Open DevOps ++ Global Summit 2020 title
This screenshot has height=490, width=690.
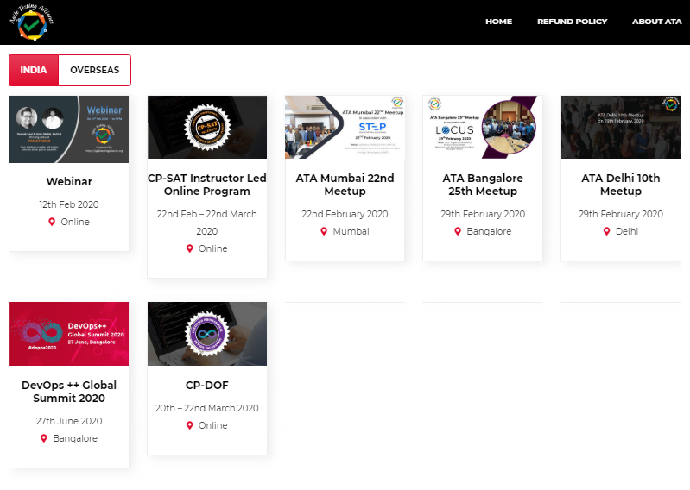point(69,392)
